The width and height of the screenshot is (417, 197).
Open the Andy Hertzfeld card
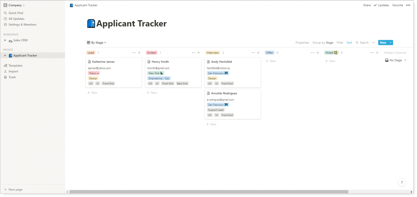click(x=221, y=62)
